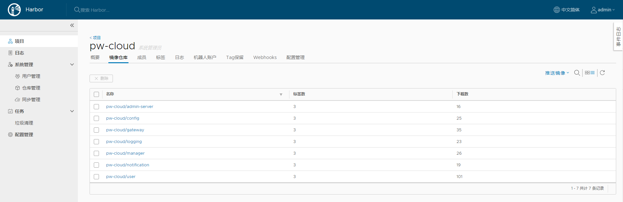The width and height of the screenshot is (623, 202).
Task: Collapse the sidebar with double-chevron icon
Action: click(x=72, y=25)
